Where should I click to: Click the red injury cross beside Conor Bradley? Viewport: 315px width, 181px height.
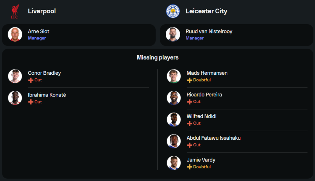[31, 80]
